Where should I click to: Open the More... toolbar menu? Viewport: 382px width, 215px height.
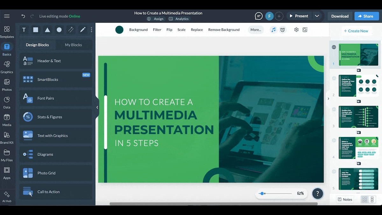point(256,30)
